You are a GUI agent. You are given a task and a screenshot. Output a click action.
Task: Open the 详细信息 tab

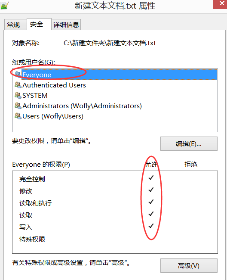66,25
